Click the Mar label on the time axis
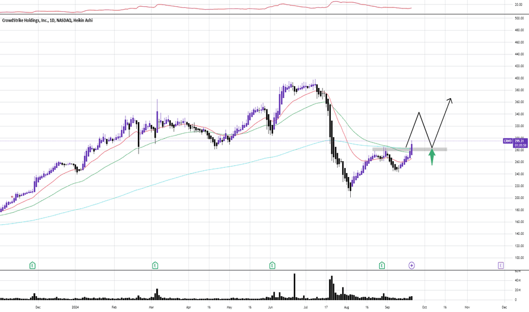Image resolution: width=529 pixels, height=312 pixels. click(x=151, y=307)
